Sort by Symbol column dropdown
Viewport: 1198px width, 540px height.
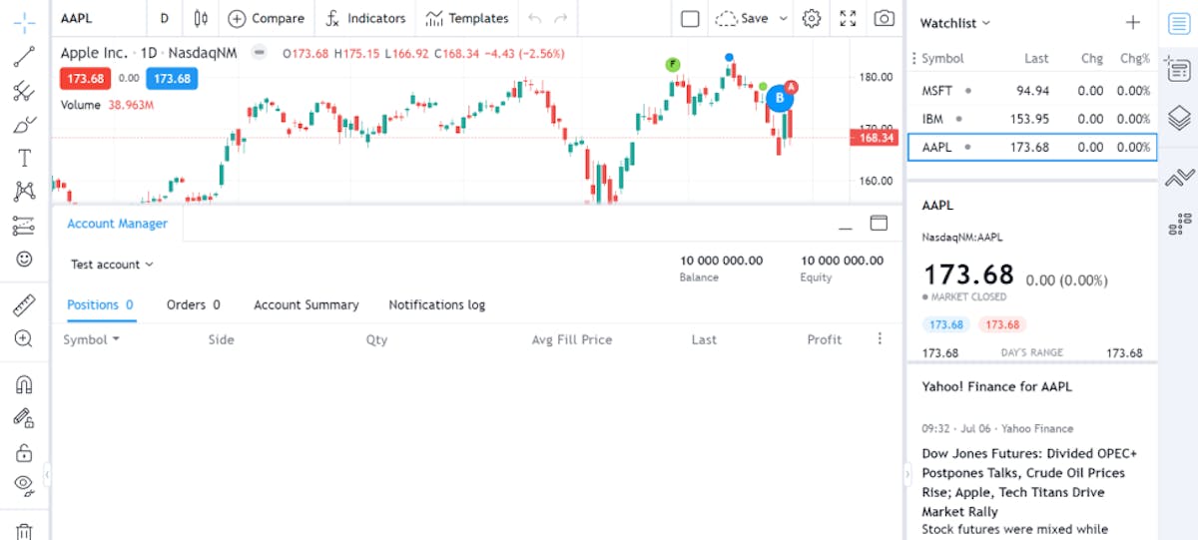pos(91,339)
